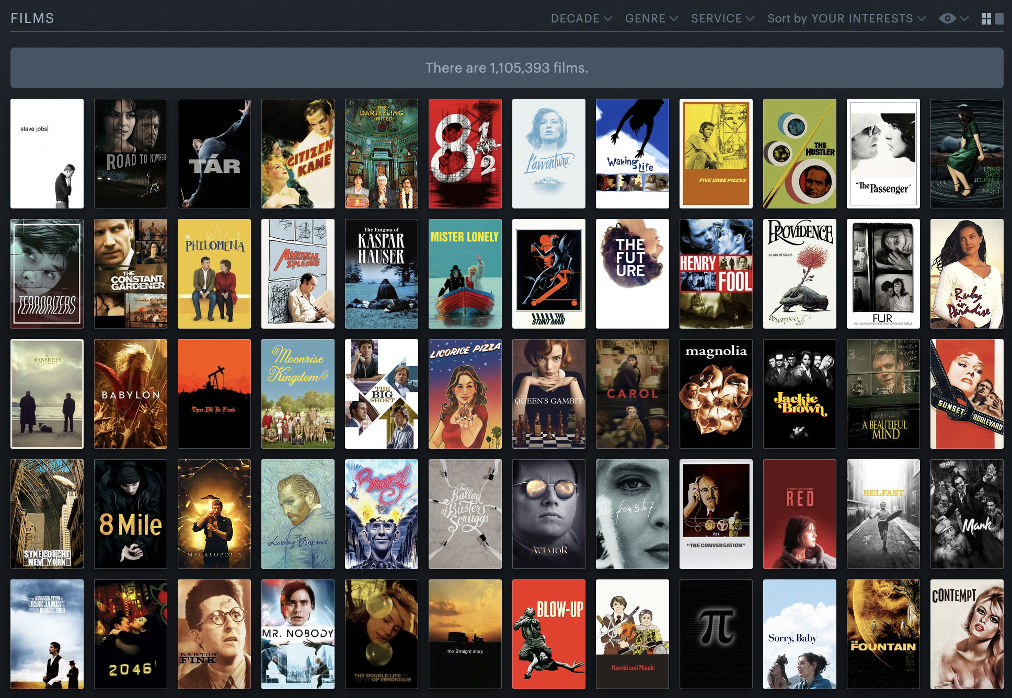Open the Sunset Boulevard poster

pyautogui.click(x=967, y=394)
